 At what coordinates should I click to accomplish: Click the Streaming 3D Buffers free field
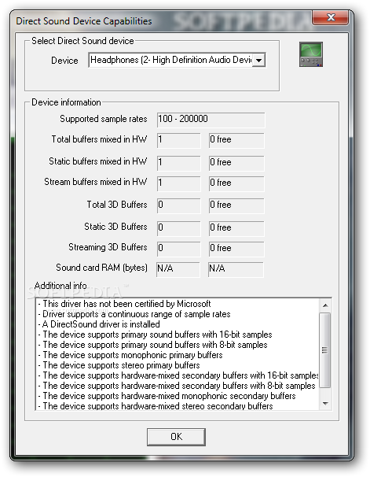pos(236,249)
